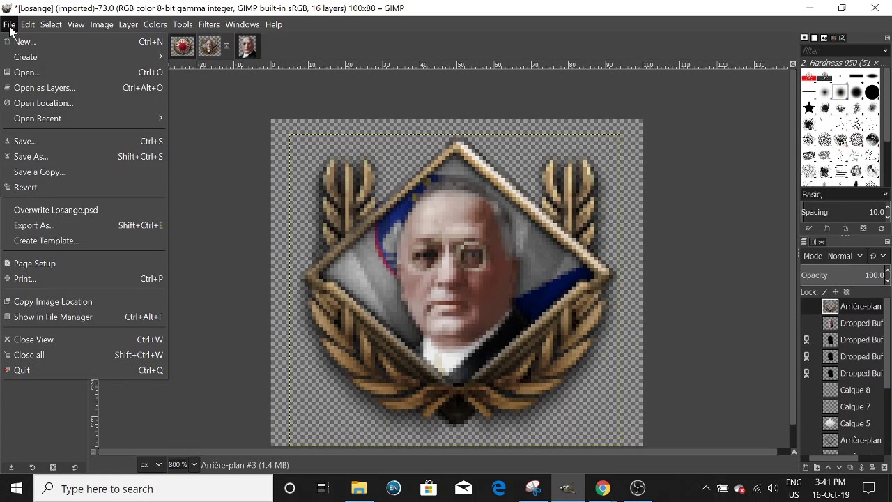Viewport: 892px width, 502px height.
Task: Open the Brushes dock tab icon
Action: (x=805, y=38)
